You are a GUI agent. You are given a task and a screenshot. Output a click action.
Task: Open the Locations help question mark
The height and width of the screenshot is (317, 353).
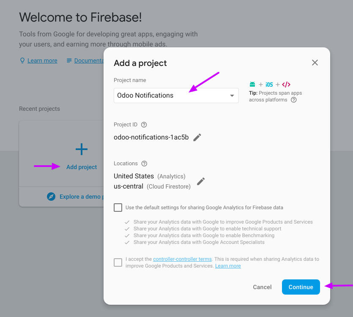point(144,164)
